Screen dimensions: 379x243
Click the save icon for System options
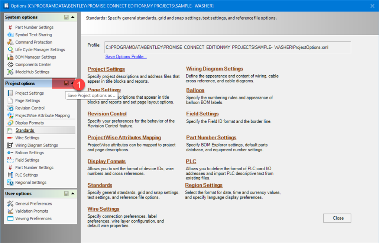[x=66, y=17]
